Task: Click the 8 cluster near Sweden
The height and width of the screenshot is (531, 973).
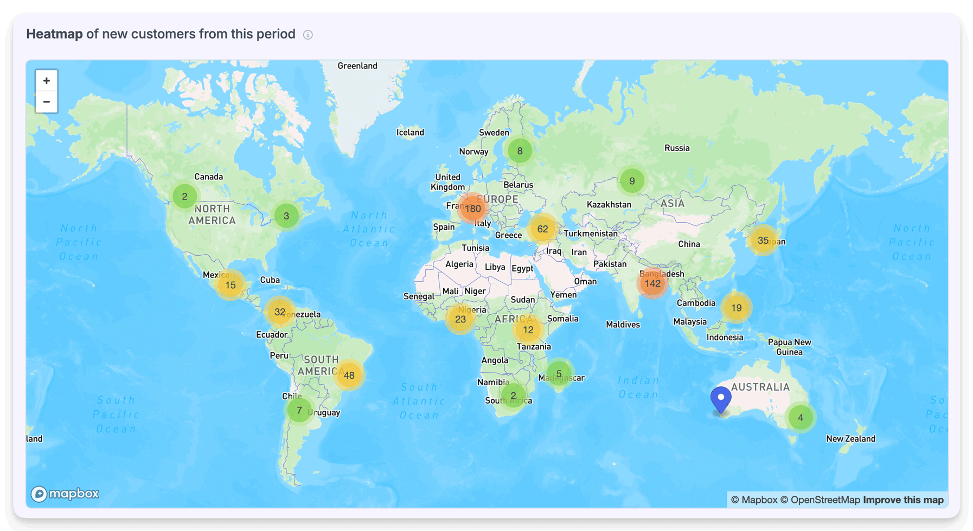Action: tap(520, 151)
